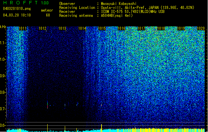Click time marker 1019
208x132 pixels.
pos(181,28)
